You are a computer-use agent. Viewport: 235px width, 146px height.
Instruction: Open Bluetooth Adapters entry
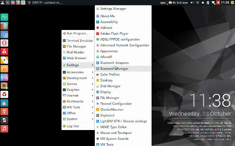123,63
